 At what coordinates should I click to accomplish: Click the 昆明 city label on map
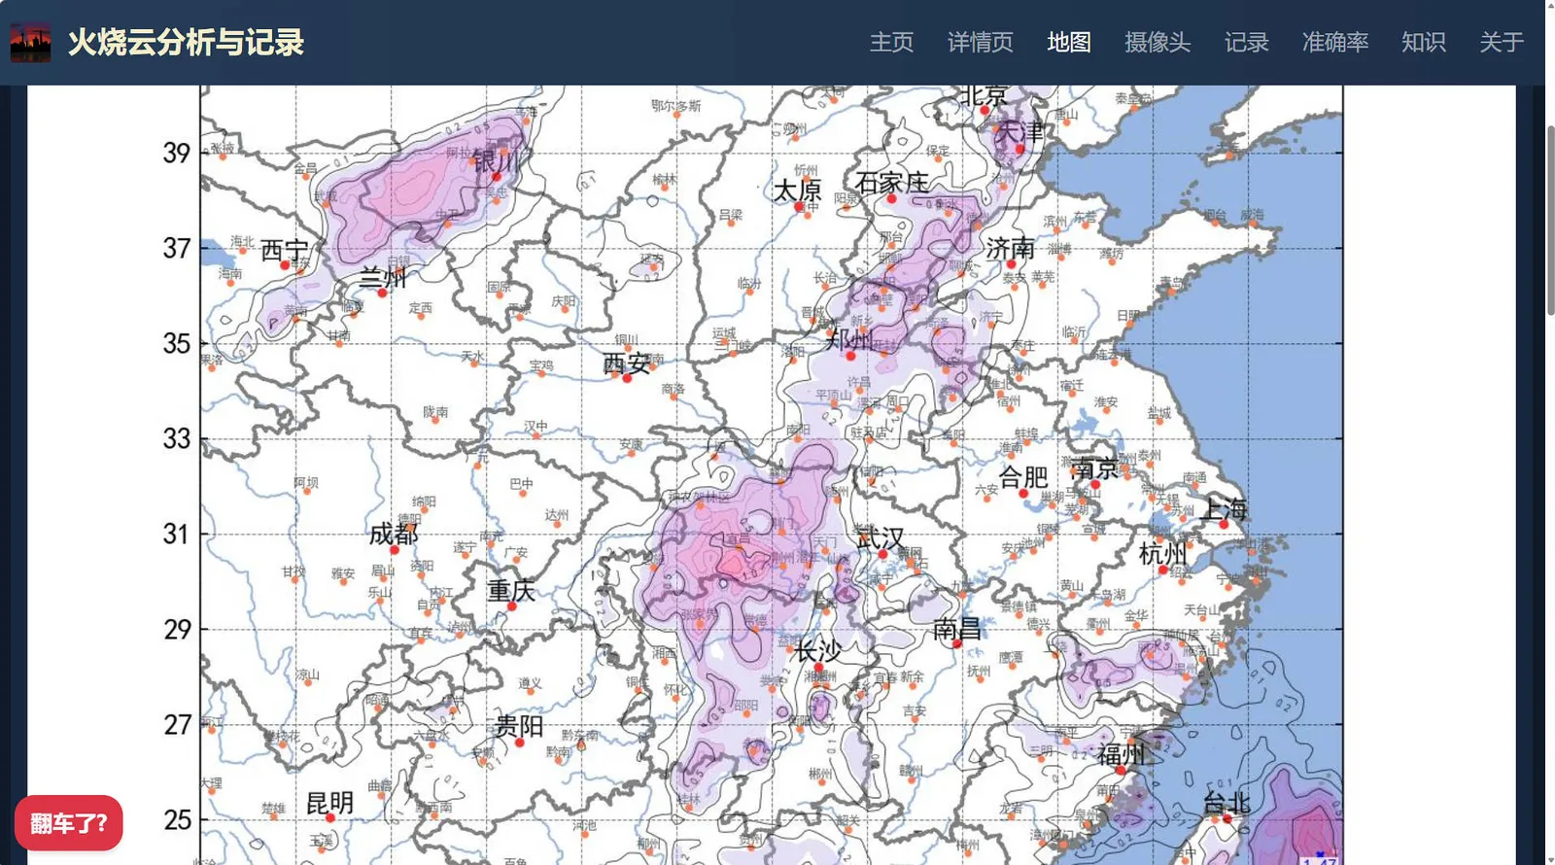329,803
